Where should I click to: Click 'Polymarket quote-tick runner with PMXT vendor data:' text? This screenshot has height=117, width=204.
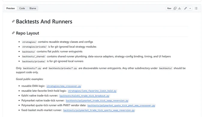[54, 105]
